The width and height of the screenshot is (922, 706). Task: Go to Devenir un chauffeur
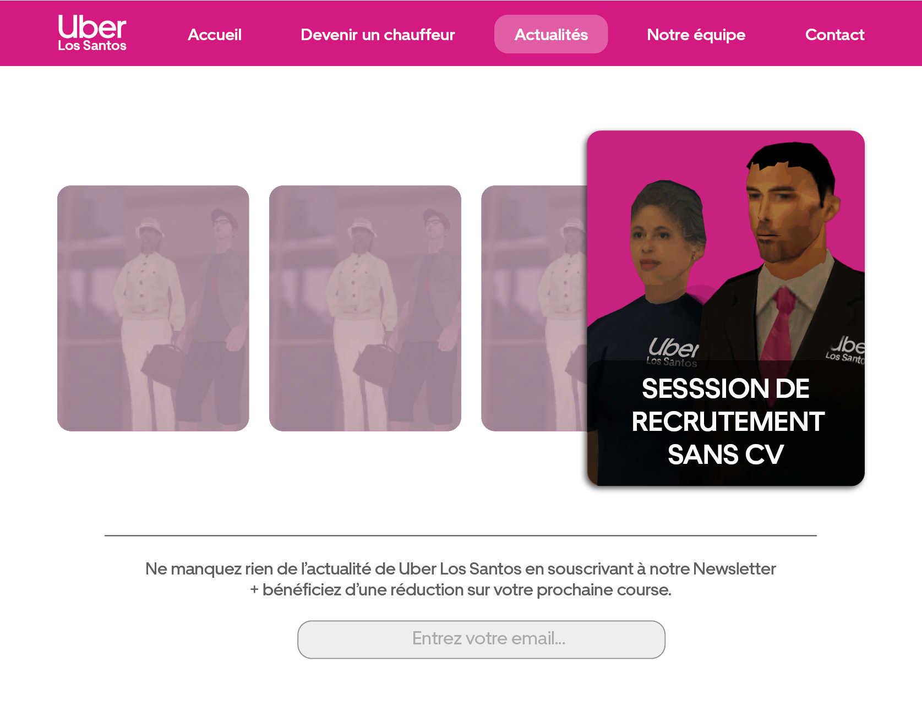click(x=378, y=35)
